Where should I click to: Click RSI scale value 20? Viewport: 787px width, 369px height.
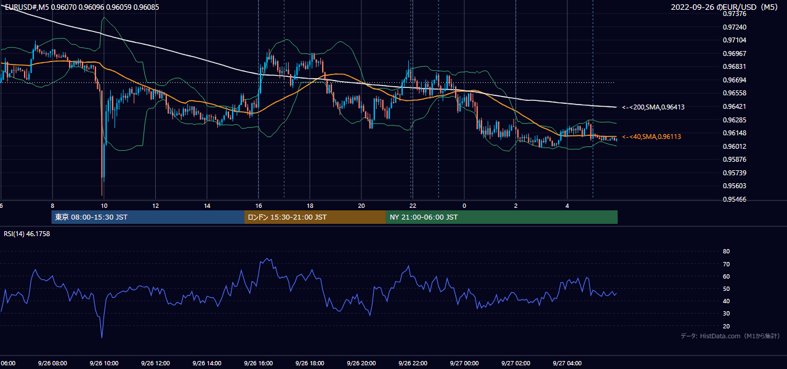726,327
